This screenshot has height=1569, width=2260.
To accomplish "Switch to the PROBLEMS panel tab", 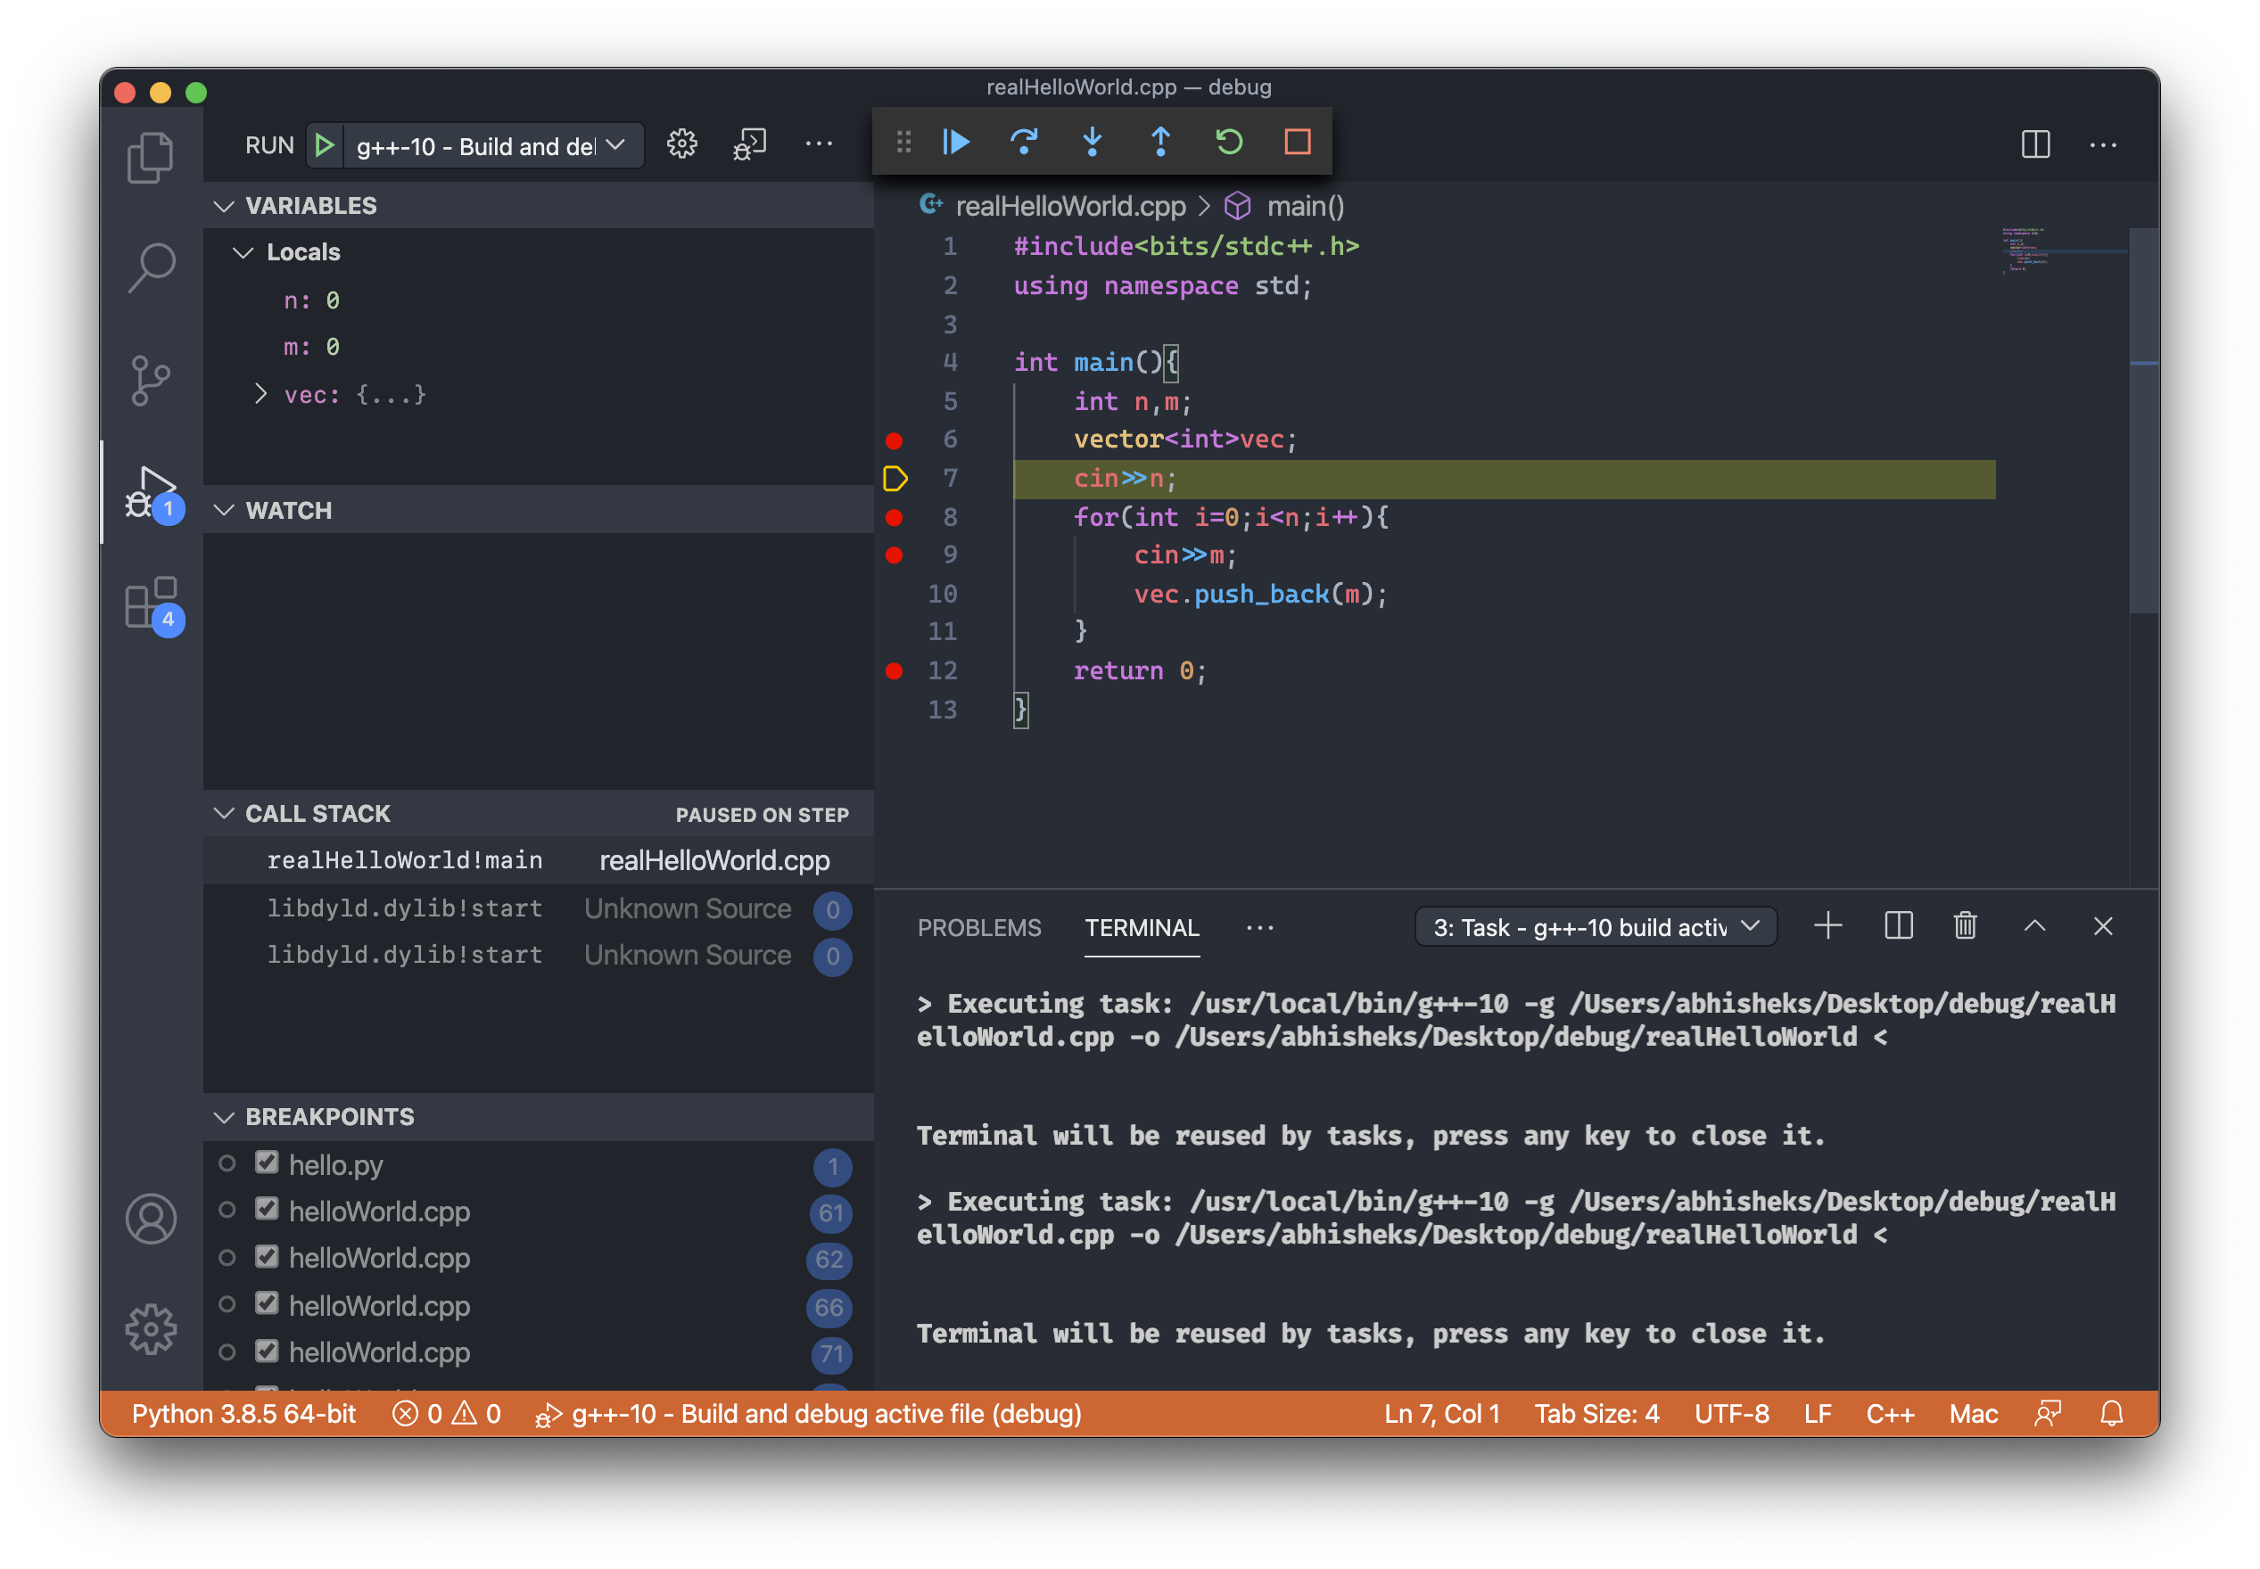I will click(978, 928).
